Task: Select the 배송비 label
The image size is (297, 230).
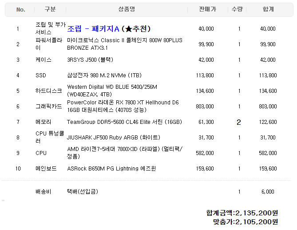Action: pos(44,191)
